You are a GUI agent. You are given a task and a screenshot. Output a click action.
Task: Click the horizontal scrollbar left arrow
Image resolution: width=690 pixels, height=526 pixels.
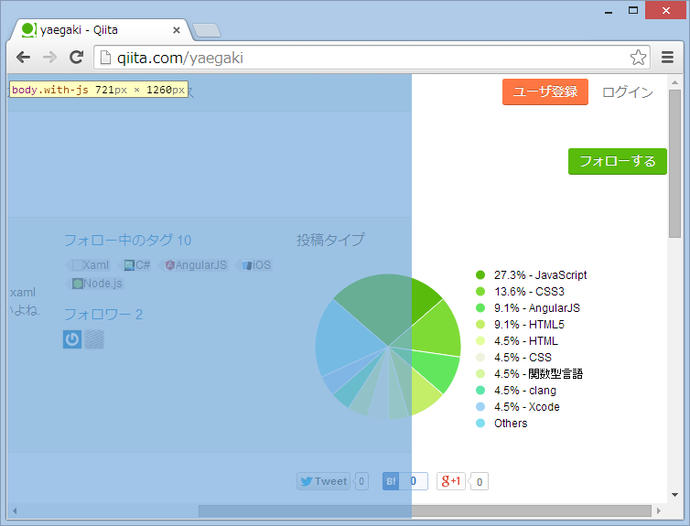15,510
